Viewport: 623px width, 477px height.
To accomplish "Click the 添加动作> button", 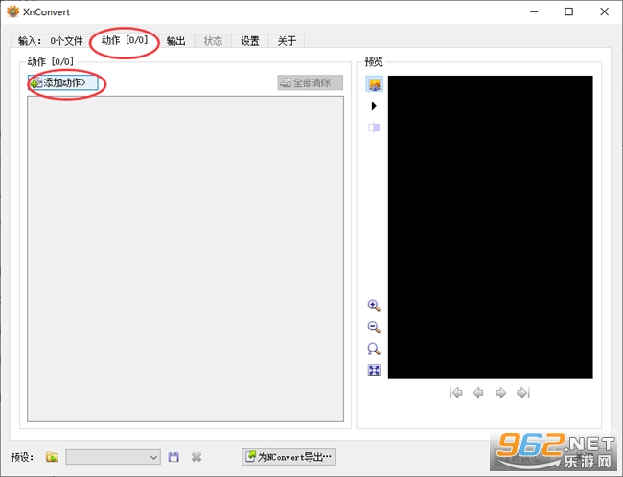I will (62, 82).
